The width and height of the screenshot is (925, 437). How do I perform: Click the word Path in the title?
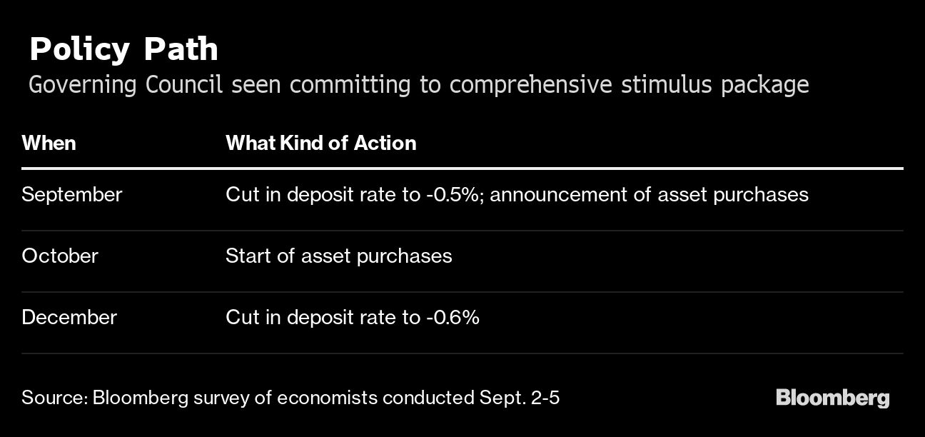tap(181, 49)
